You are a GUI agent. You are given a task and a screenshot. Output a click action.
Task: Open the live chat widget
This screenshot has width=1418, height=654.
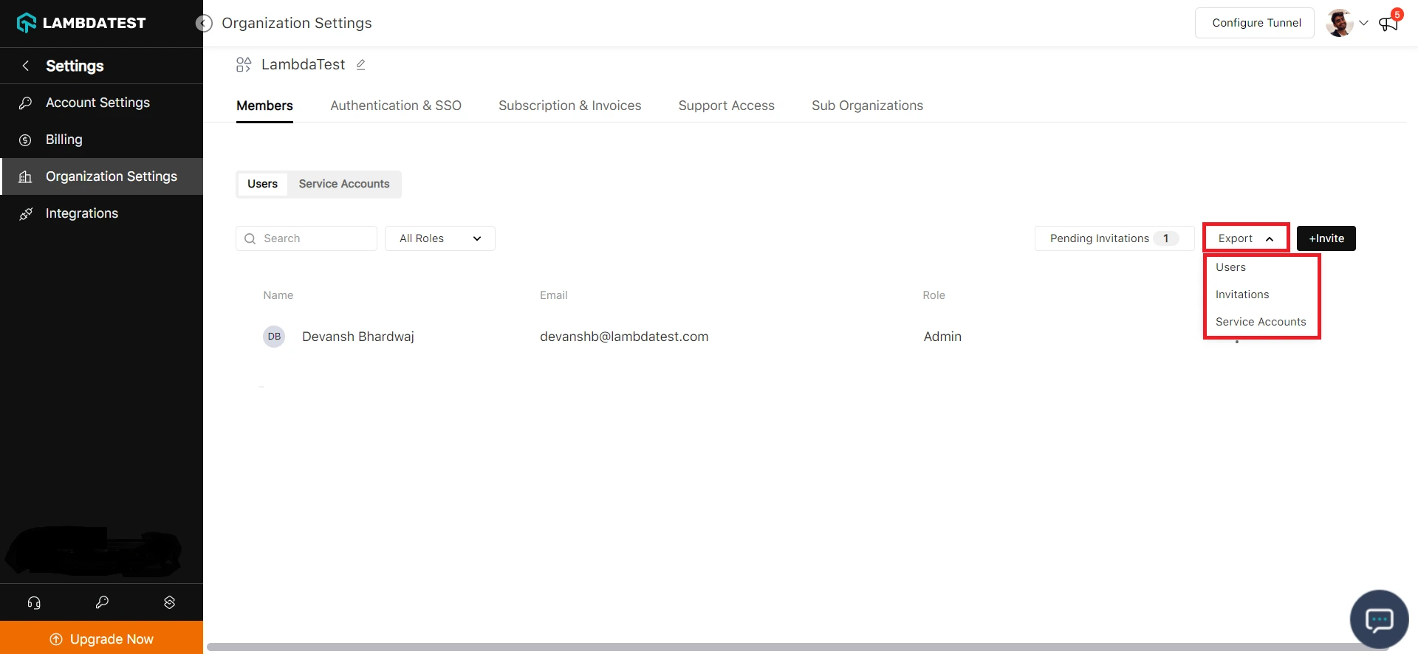coord(1378,619)
